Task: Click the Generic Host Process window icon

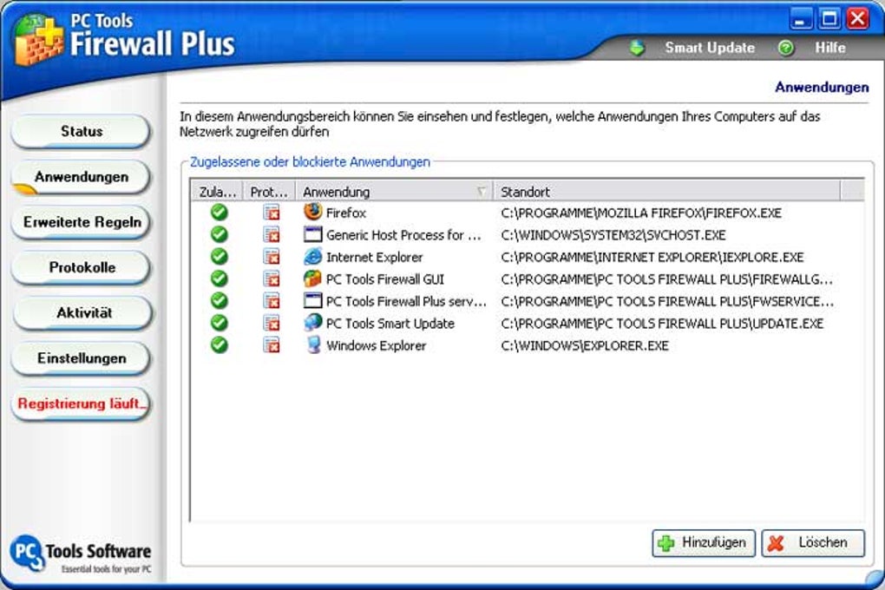Action: click(312, 234)
